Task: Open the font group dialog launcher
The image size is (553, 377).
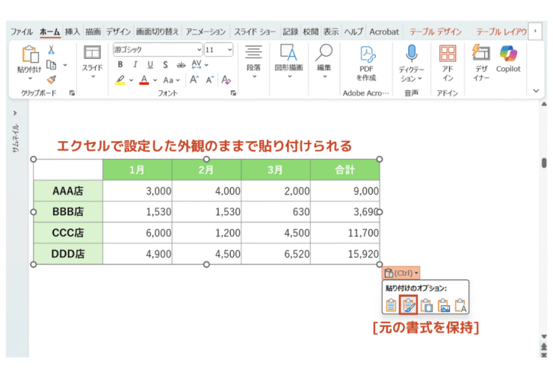Action: click(x=233, y=93)
